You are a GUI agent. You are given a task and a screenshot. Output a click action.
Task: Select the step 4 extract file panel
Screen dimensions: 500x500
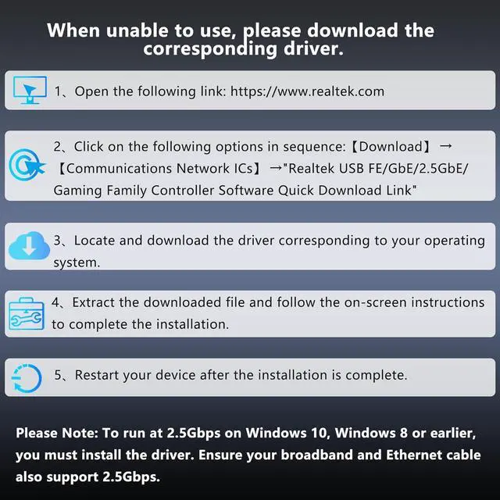point(250,314)
